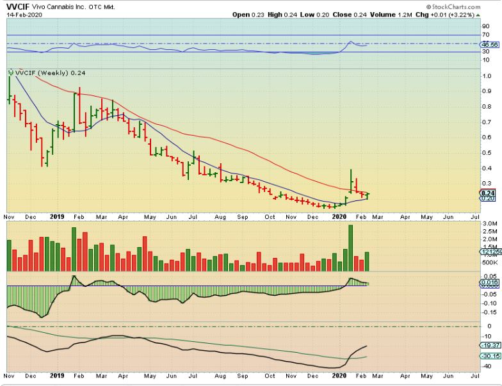Screen dimensions: 502x386
Task: Click the 14-Feb-2020 date label
Action: (24, 15)
